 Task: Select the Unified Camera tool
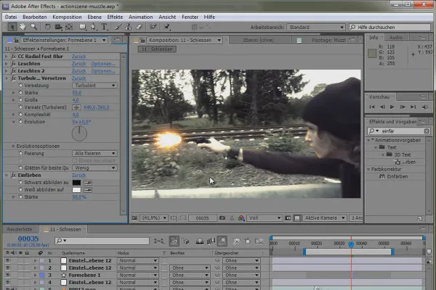point(58,27)
